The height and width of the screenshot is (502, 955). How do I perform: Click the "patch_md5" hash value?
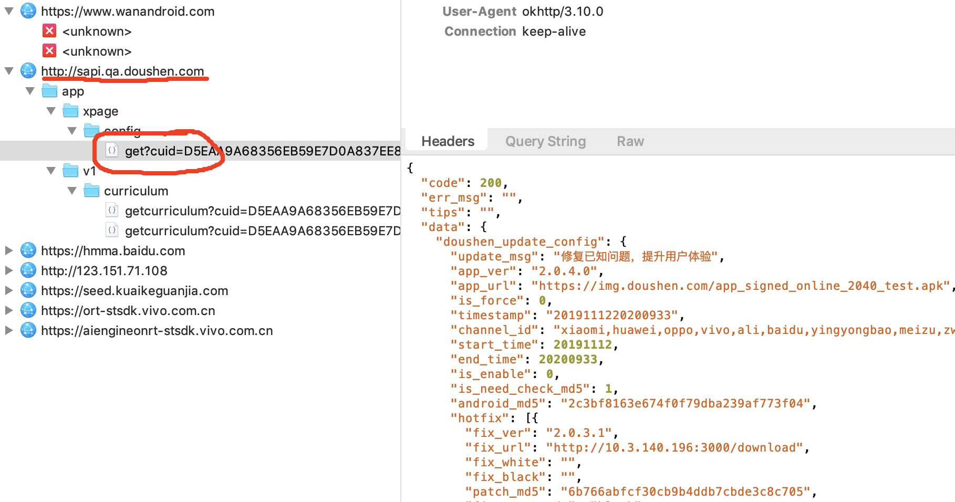pyautogui.click(x=686, y=491)
